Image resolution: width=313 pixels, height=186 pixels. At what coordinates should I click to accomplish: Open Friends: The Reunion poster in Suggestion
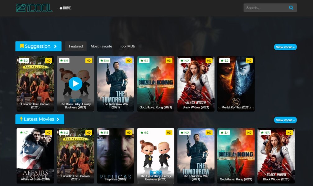[35, 84]
